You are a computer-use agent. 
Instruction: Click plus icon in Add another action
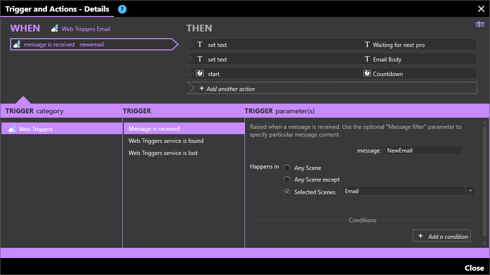coord(201,89)
